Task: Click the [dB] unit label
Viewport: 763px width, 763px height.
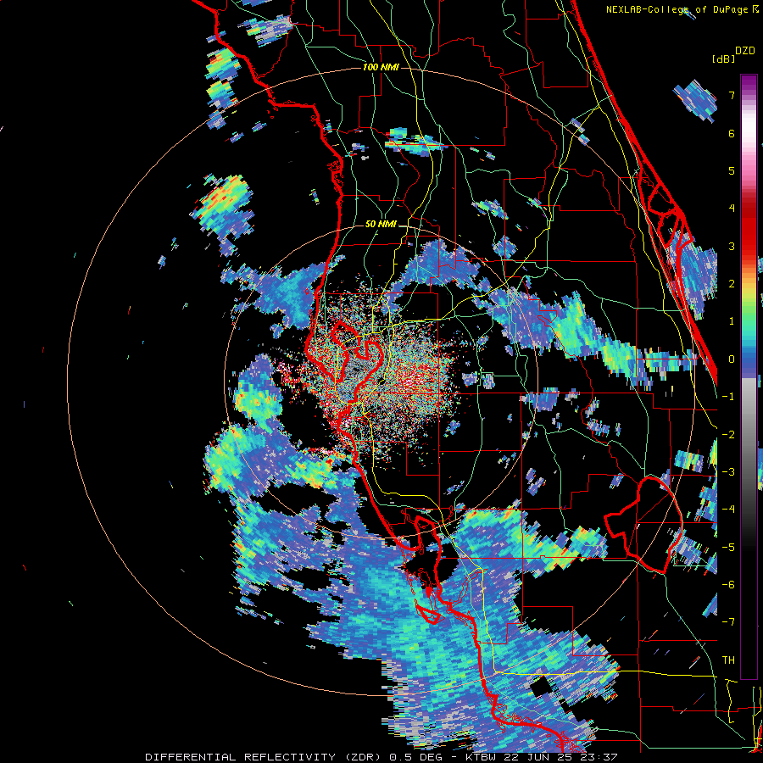Action: [724, 58]
